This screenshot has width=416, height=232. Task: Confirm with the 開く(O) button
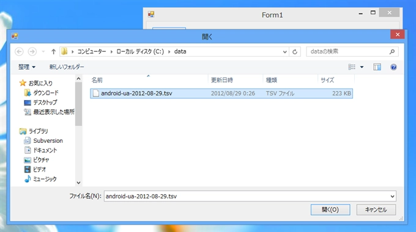(330, 210)
